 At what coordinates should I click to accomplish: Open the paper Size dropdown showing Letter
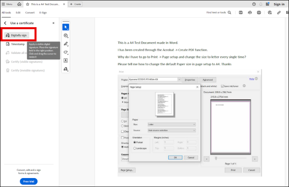[x=171, y=125]
